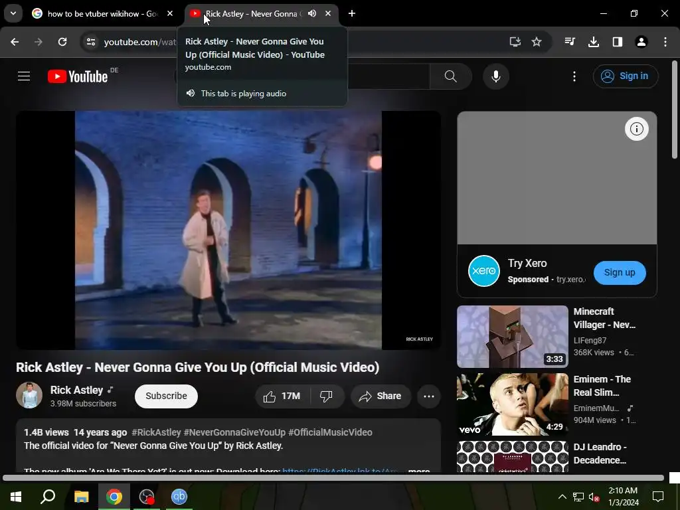
Task: Open the YouTube guide hamburger menu
Action: [x=24, y=76]
